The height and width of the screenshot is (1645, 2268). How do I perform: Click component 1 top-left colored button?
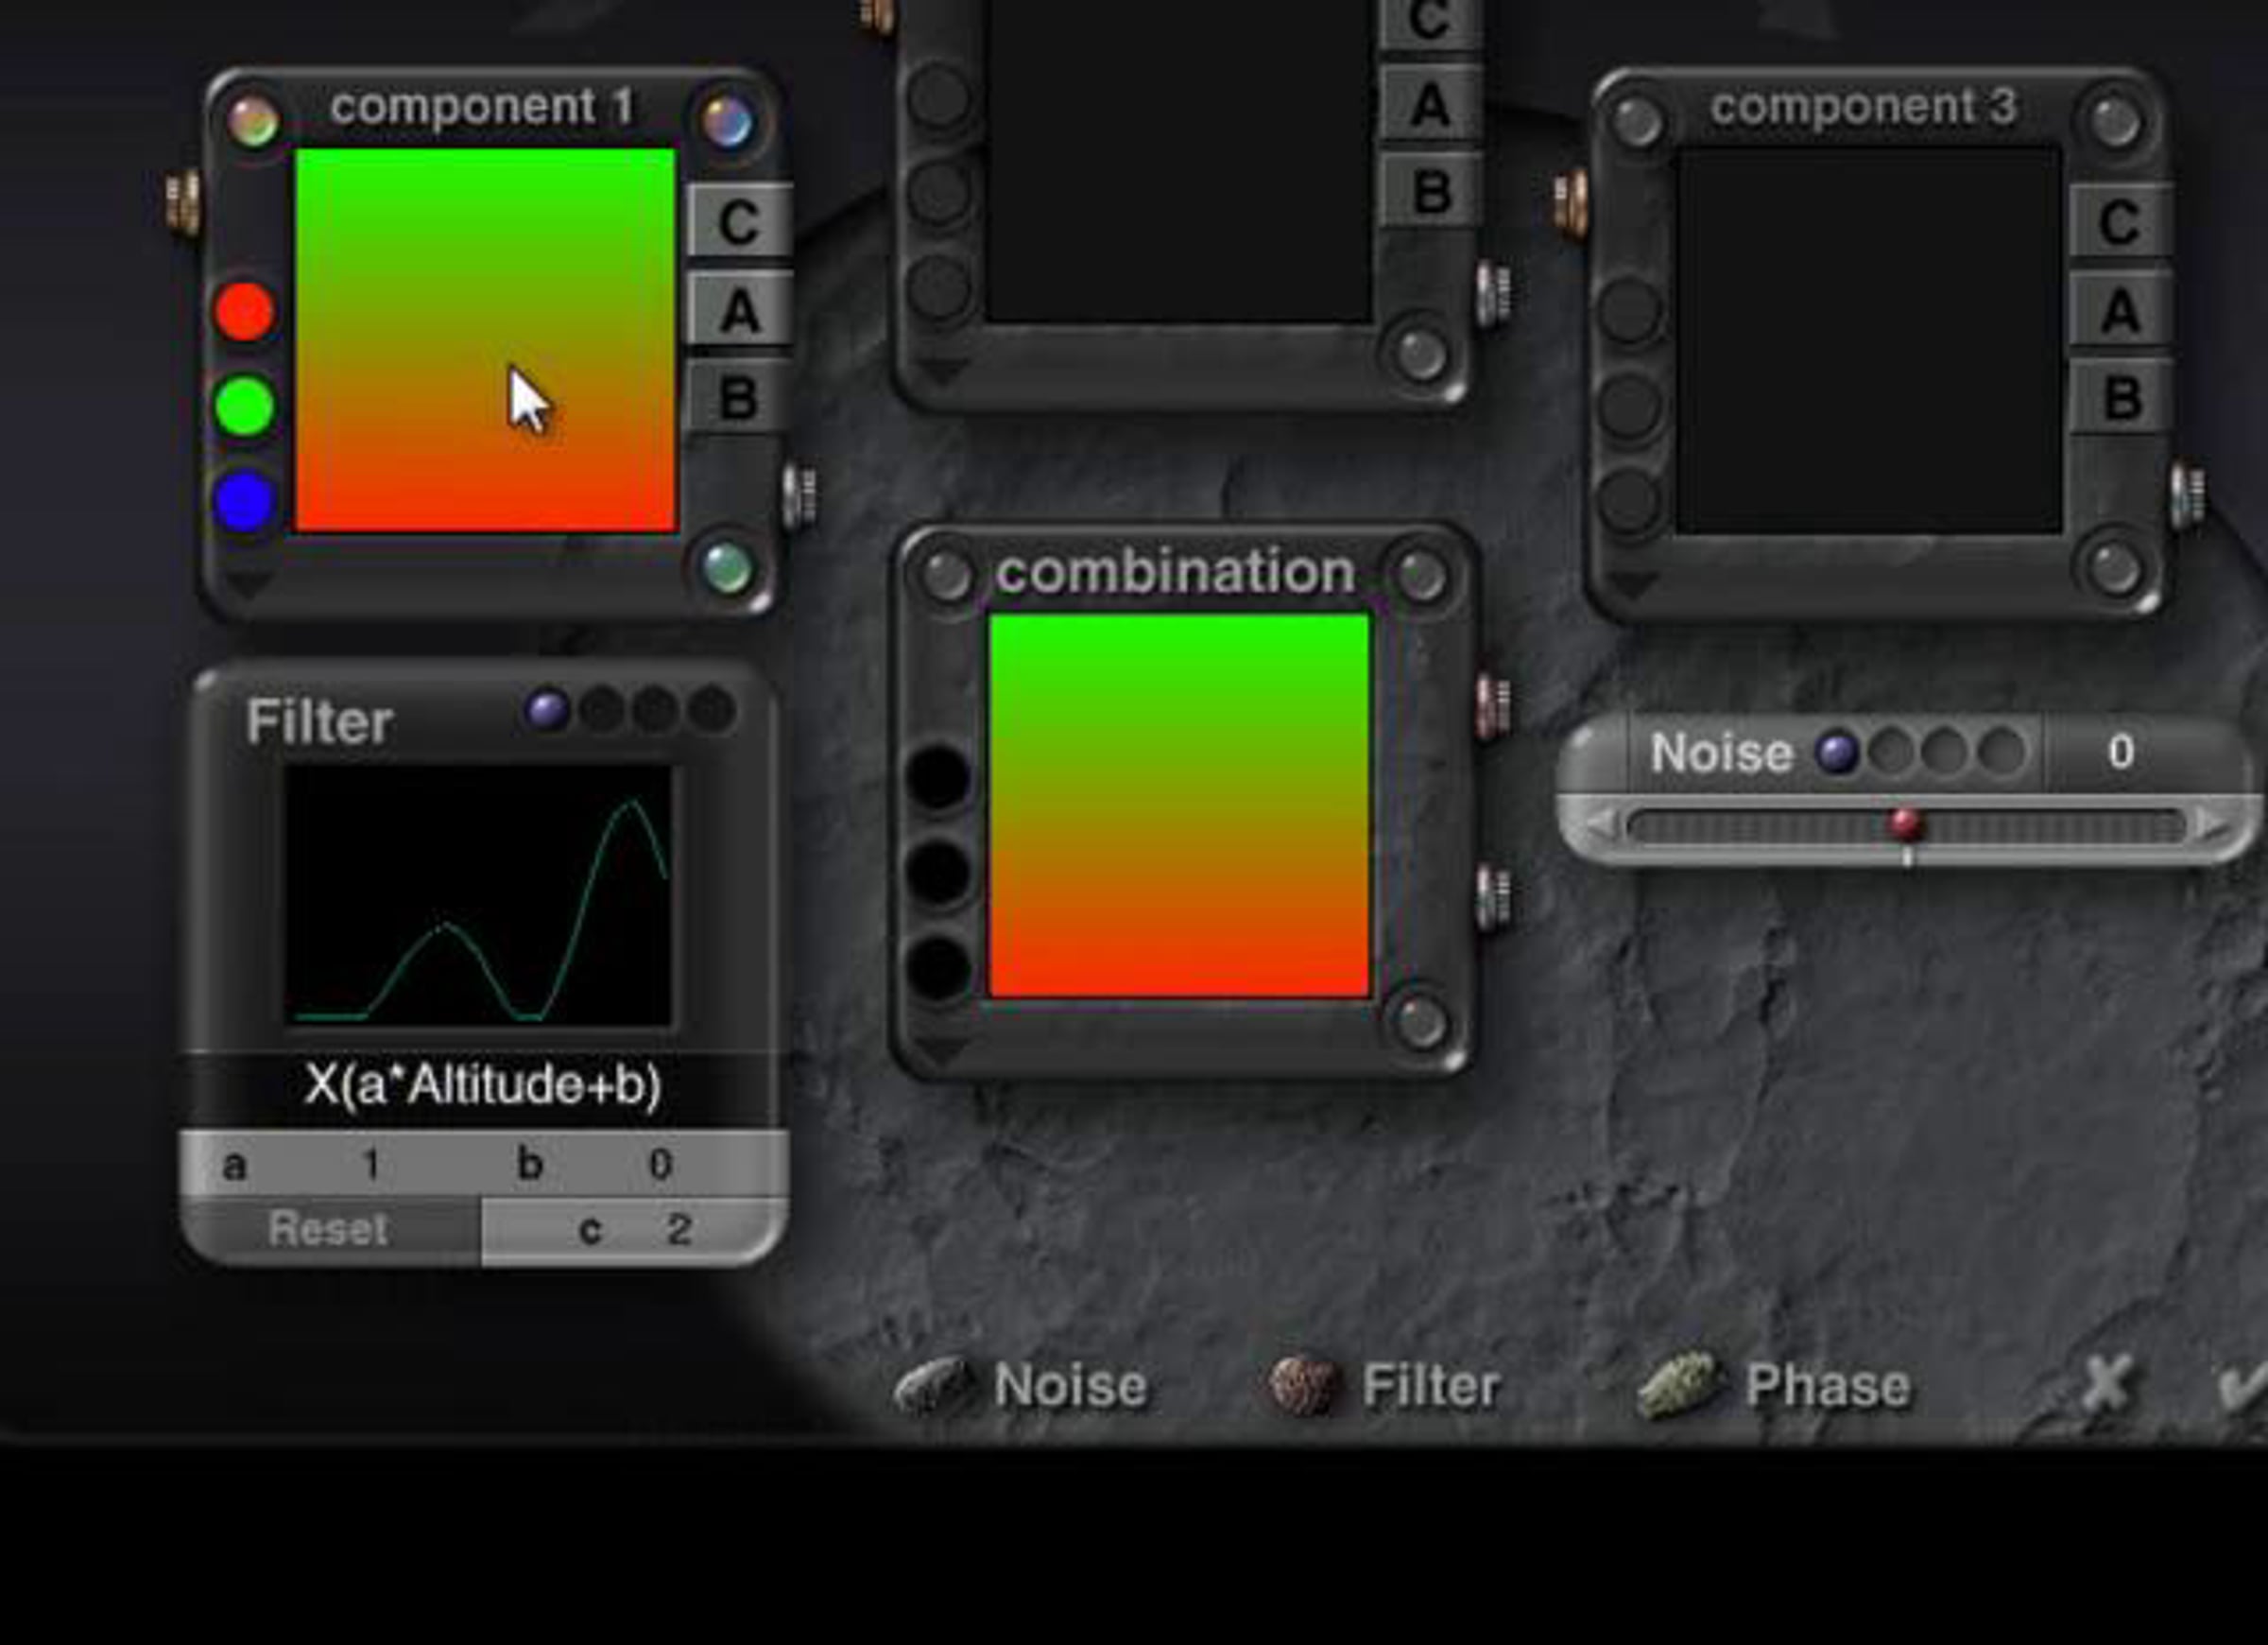253,123
